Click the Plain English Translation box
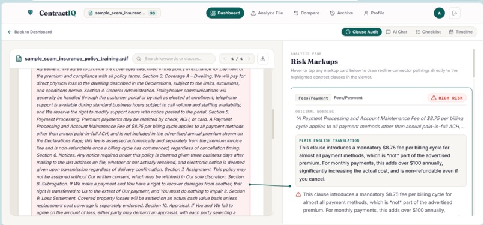This screenshot has width=484, height=225. pyautogui.click(x=381, y=160)
